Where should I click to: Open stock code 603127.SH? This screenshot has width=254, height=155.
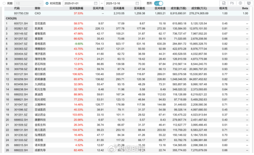click(21, 74)
